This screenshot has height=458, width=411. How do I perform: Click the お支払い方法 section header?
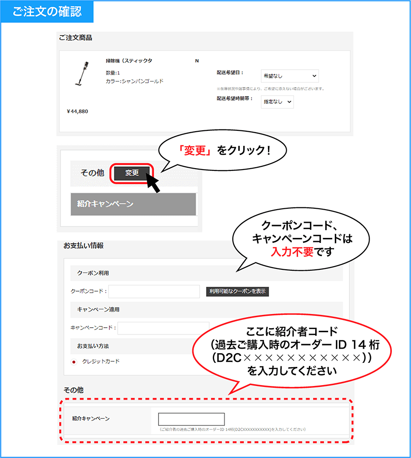pyautogui.click(x=93, y=346)
